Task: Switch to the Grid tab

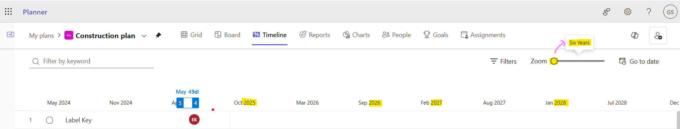Action: 191,35
